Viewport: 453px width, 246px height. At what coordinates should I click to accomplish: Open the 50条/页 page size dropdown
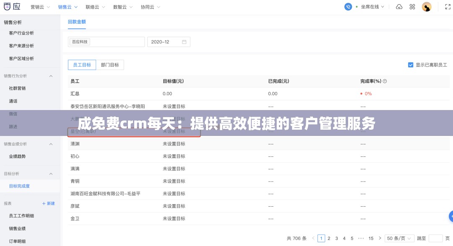(x=399, y=238)
